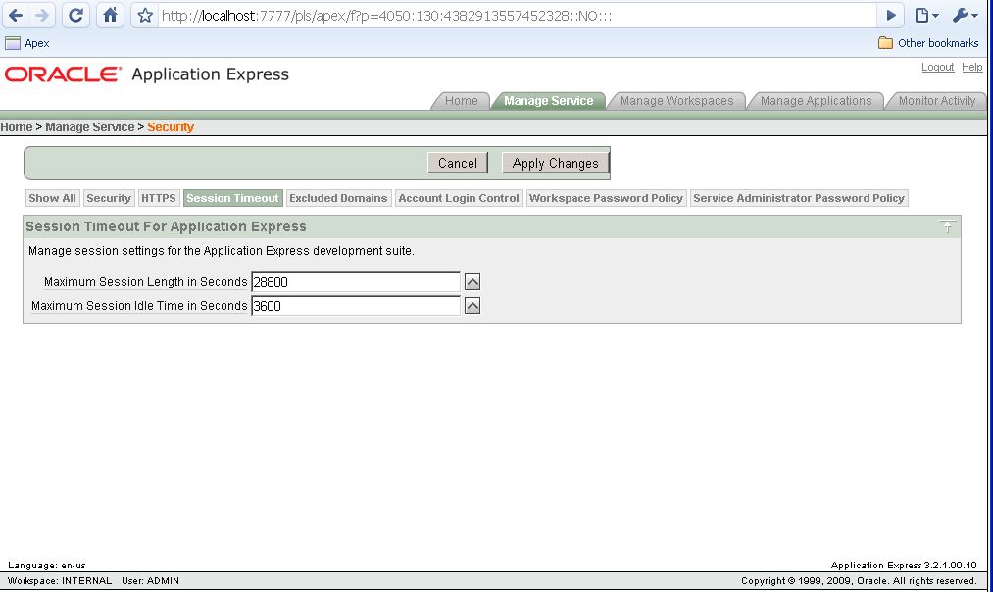Screen dimensions: 993x592
Task: Open the HTTPS settings tab
Action: (x=159, y=197)
